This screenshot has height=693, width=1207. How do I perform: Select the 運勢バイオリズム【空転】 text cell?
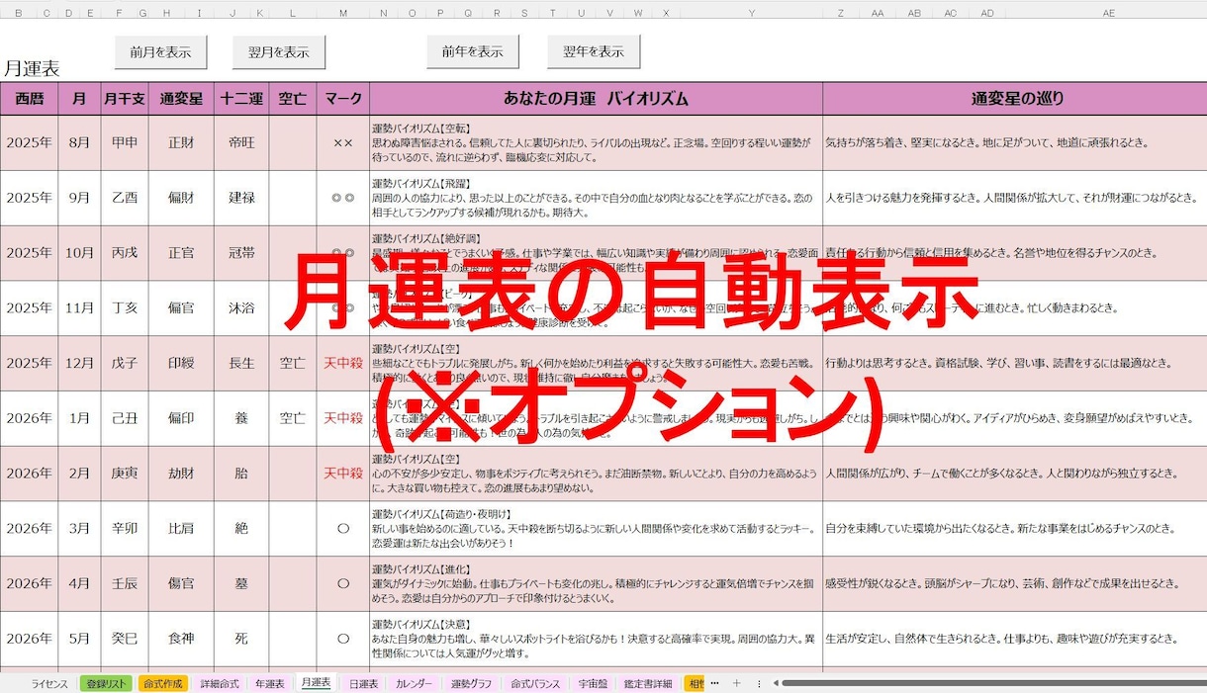point(596,142)
